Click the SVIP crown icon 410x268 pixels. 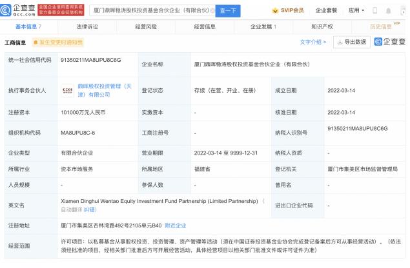click(x=275, y=11)
